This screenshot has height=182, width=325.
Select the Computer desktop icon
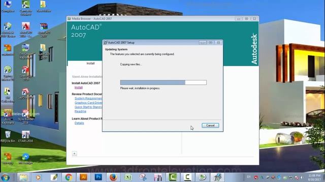coord(8,7)
